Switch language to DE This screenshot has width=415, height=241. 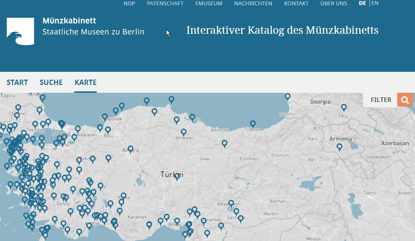click(362, 3)
